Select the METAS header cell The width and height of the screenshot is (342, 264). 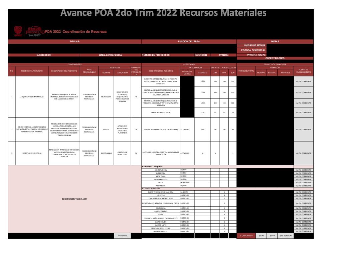pyautogui.click(x=275, y=42)
